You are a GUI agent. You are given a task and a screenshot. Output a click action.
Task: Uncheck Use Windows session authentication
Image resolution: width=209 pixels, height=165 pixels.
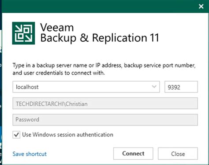(x=16, y=135)
